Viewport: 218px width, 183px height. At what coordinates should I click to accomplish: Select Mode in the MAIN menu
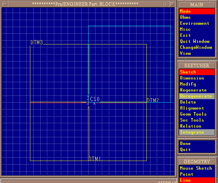pos(197,11)
